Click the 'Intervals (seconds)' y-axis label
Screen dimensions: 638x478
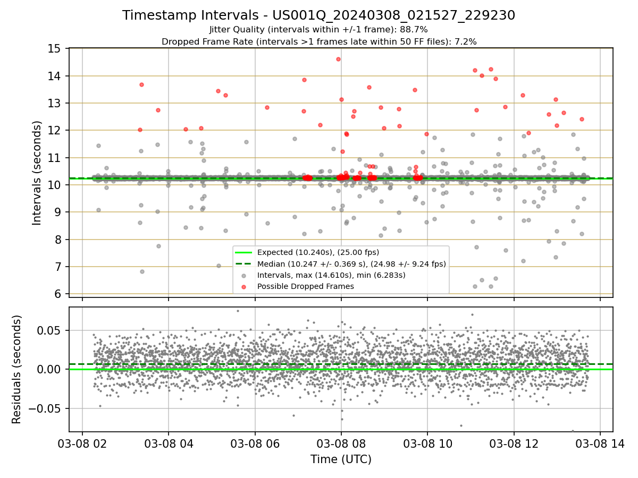[37, 173]
